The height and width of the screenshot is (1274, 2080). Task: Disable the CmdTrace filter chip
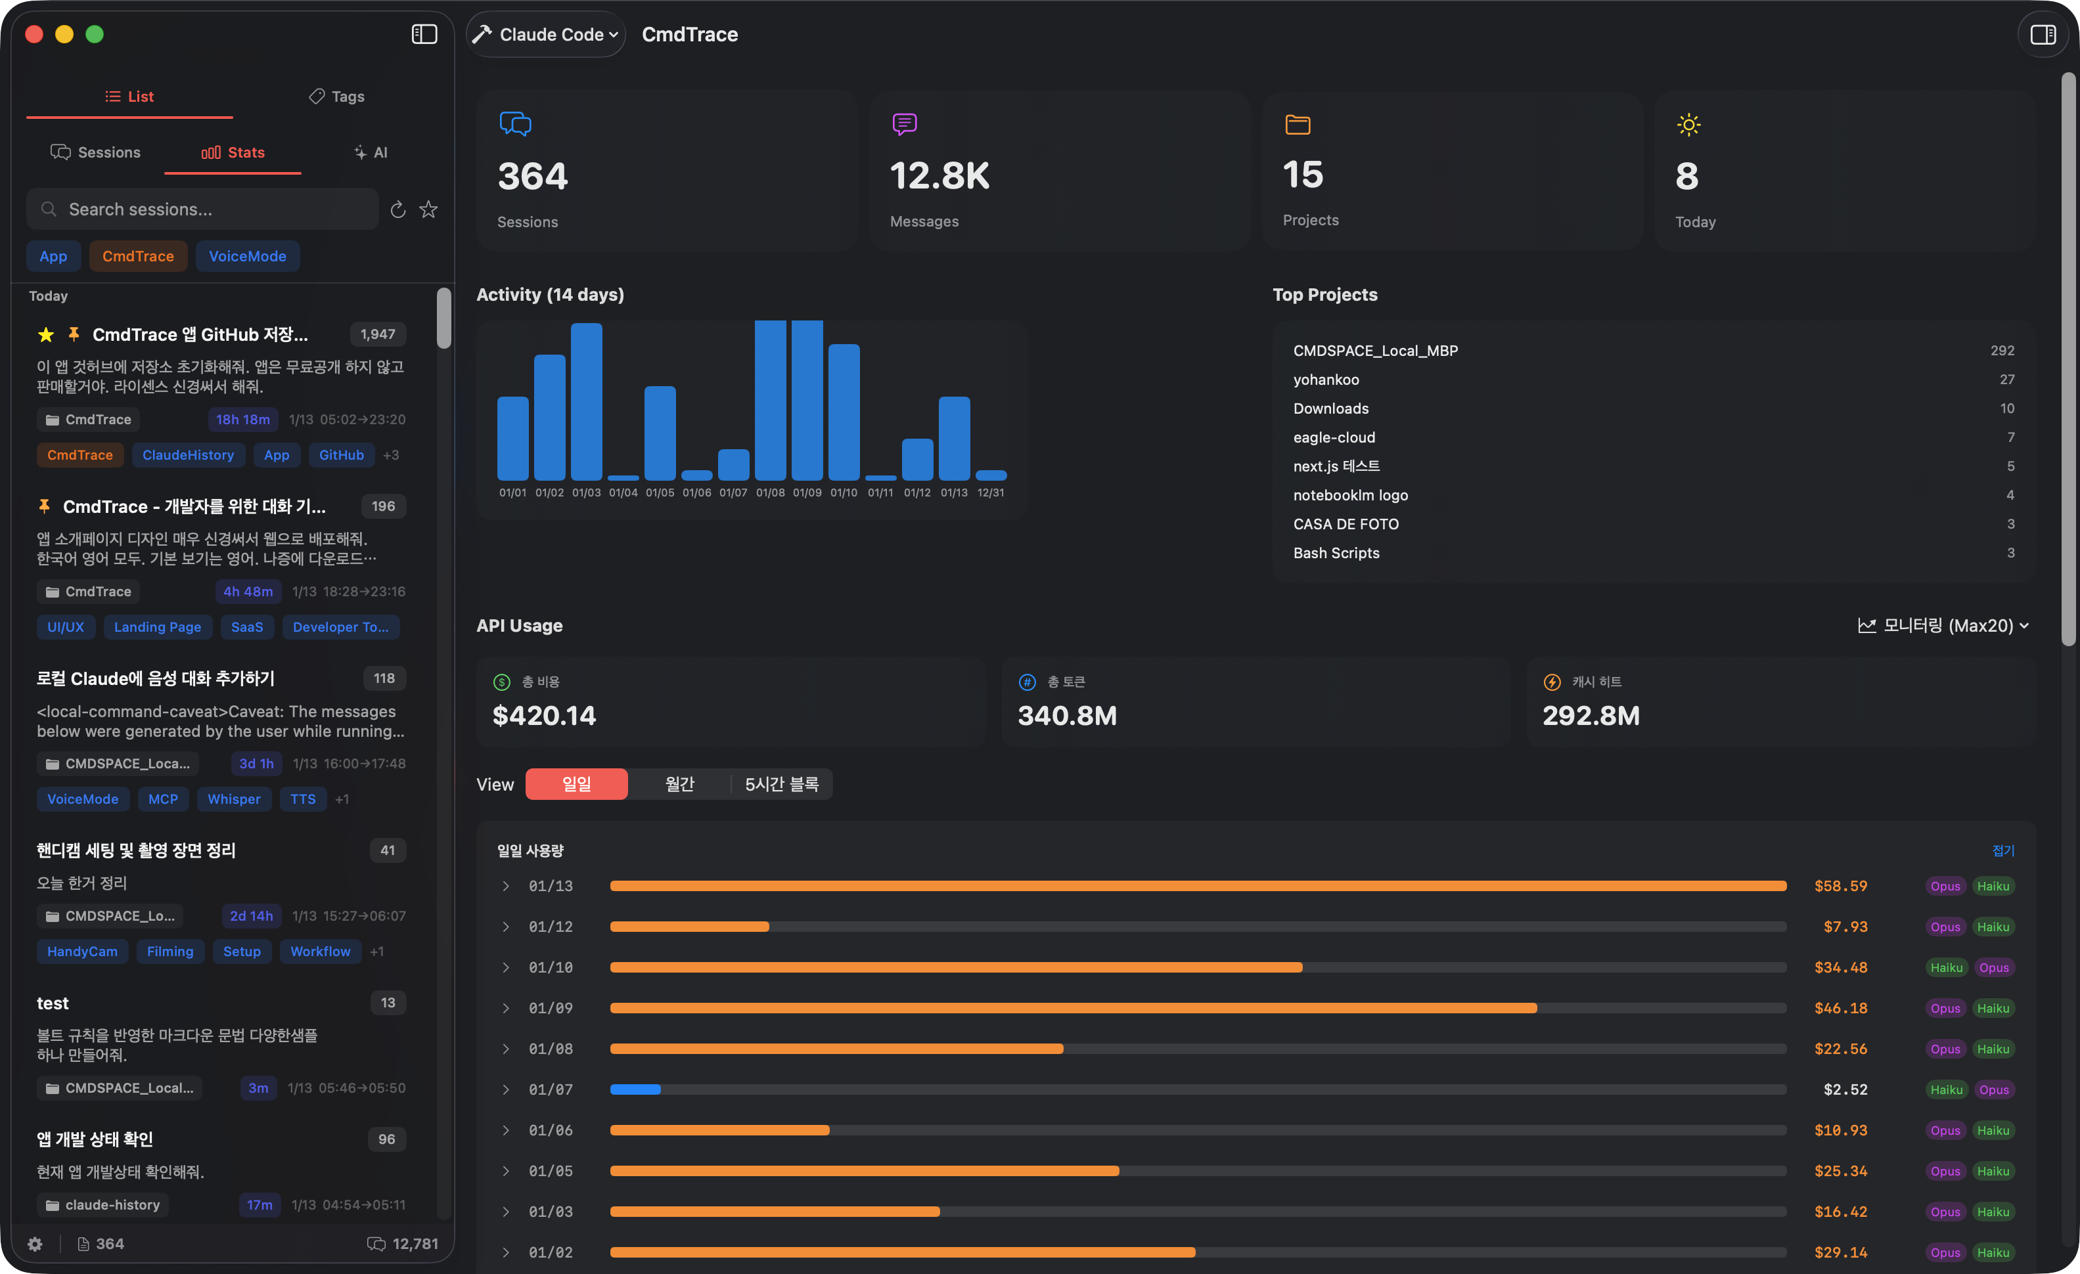pyautogui.click(x=137, y=255)
